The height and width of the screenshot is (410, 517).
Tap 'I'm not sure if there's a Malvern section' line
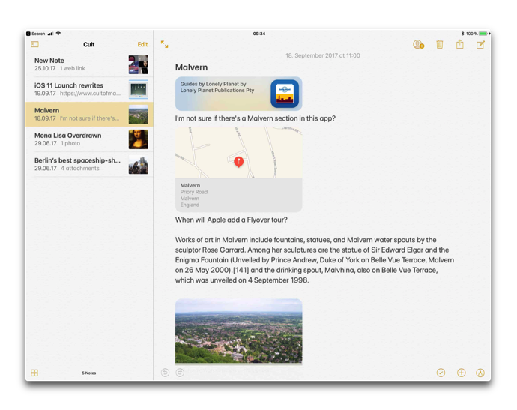256,118
